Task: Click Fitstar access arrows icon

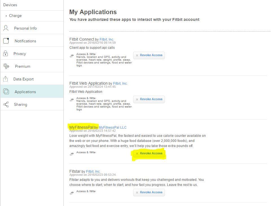Action: (x=72, y=193)
